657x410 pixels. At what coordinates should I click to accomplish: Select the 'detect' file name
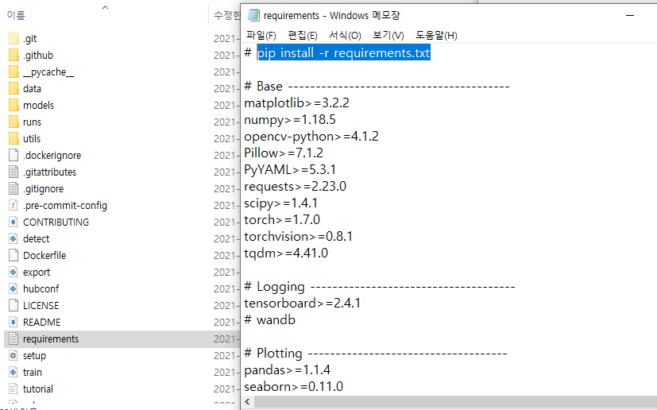(x=36, y=239)
